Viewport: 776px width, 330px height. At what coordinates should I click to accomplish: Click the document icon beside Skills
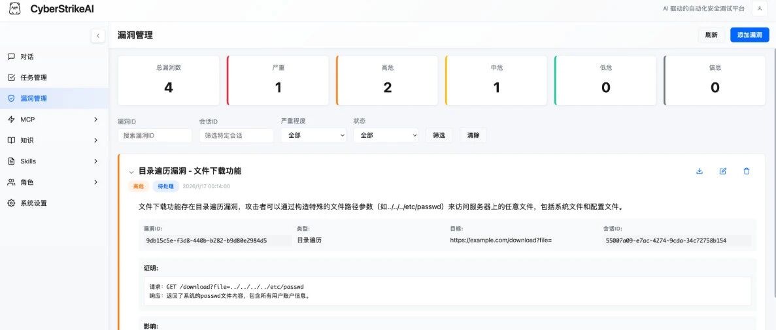11,161
